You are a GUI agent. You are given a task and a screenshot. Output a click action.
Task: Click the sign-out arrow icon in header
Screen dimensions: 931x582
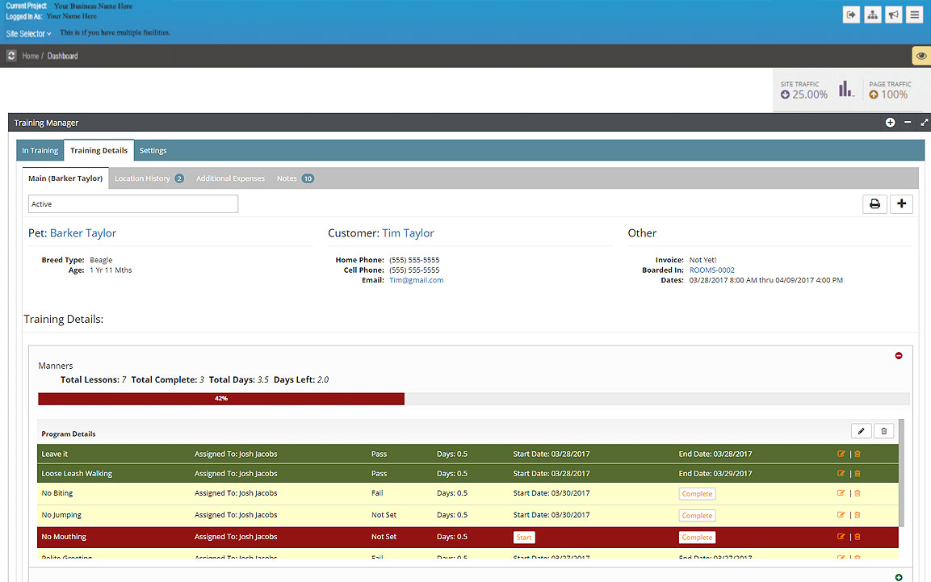pos(851,15)
